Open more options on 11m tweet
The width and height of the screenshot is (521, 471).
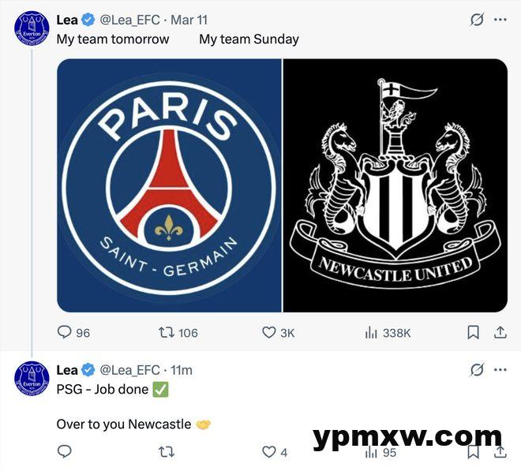[x=500, y=369]
